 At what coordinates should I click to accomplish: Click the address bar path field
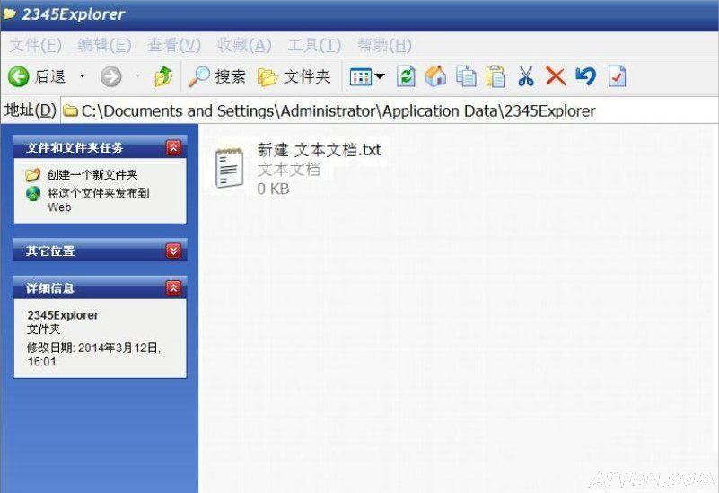point(390,110)
